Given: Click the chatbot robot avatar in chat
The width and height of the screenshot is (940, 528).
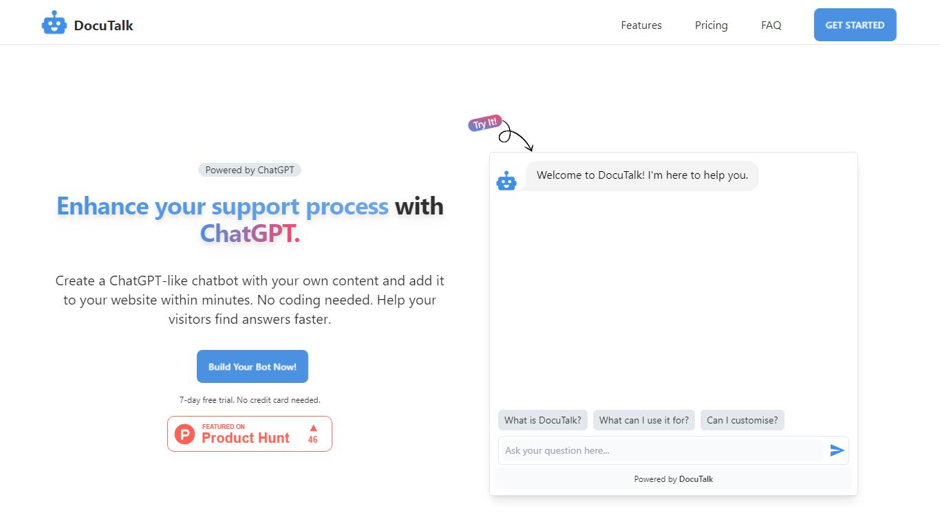Looking at the screenshot, I should pos(506,181).
